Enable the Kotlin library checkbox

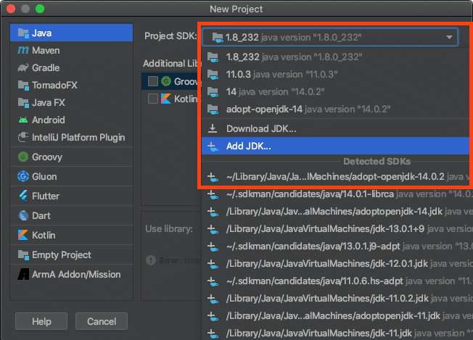(x=153, y=99)
